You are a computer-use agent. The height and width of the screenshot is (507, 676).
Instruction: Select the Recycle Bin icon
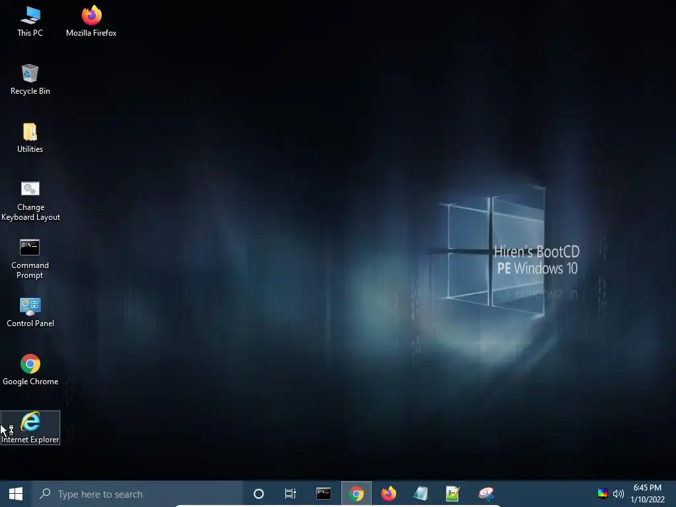(30, 79)
